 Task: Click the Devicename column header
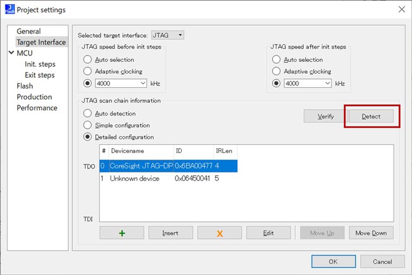141,151
